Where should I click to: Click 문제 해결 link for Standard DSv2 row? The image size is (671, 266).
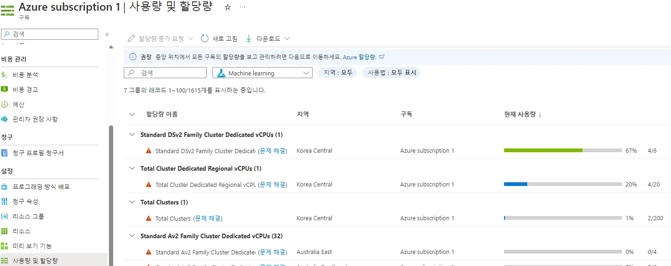click(273, 151)
